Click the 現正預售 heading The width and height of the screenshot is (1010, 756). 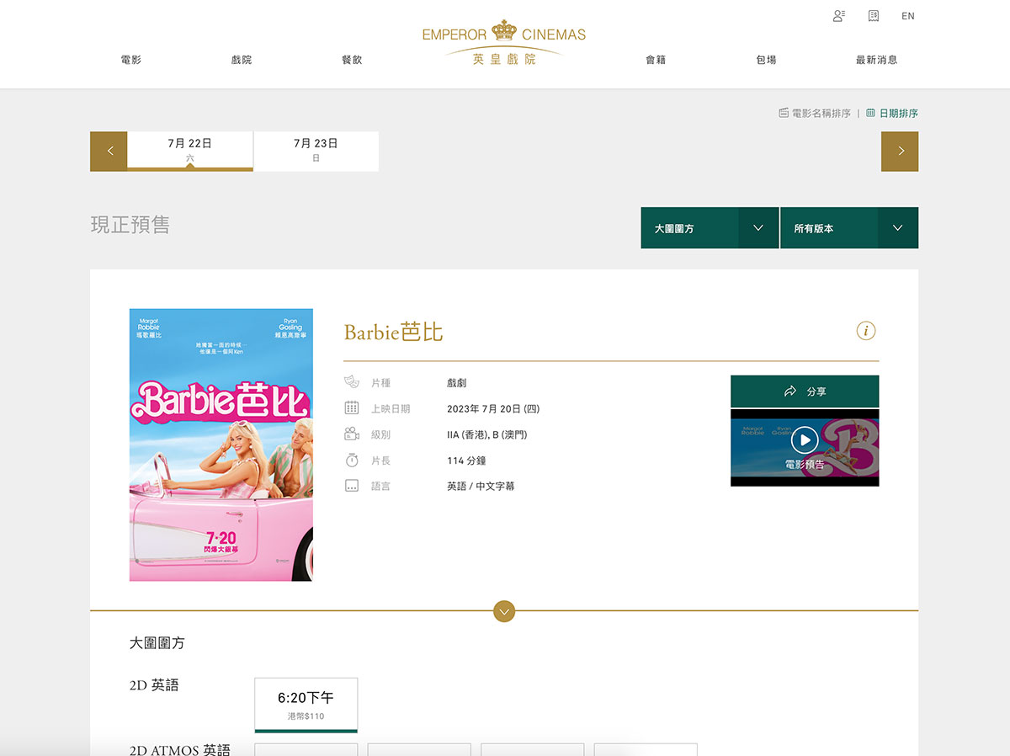click(130, 225)
